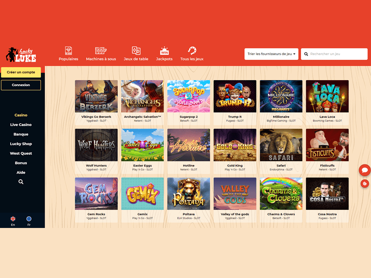Open the Aide help page
Screen dimensions: 371x278
click(21, 172)
